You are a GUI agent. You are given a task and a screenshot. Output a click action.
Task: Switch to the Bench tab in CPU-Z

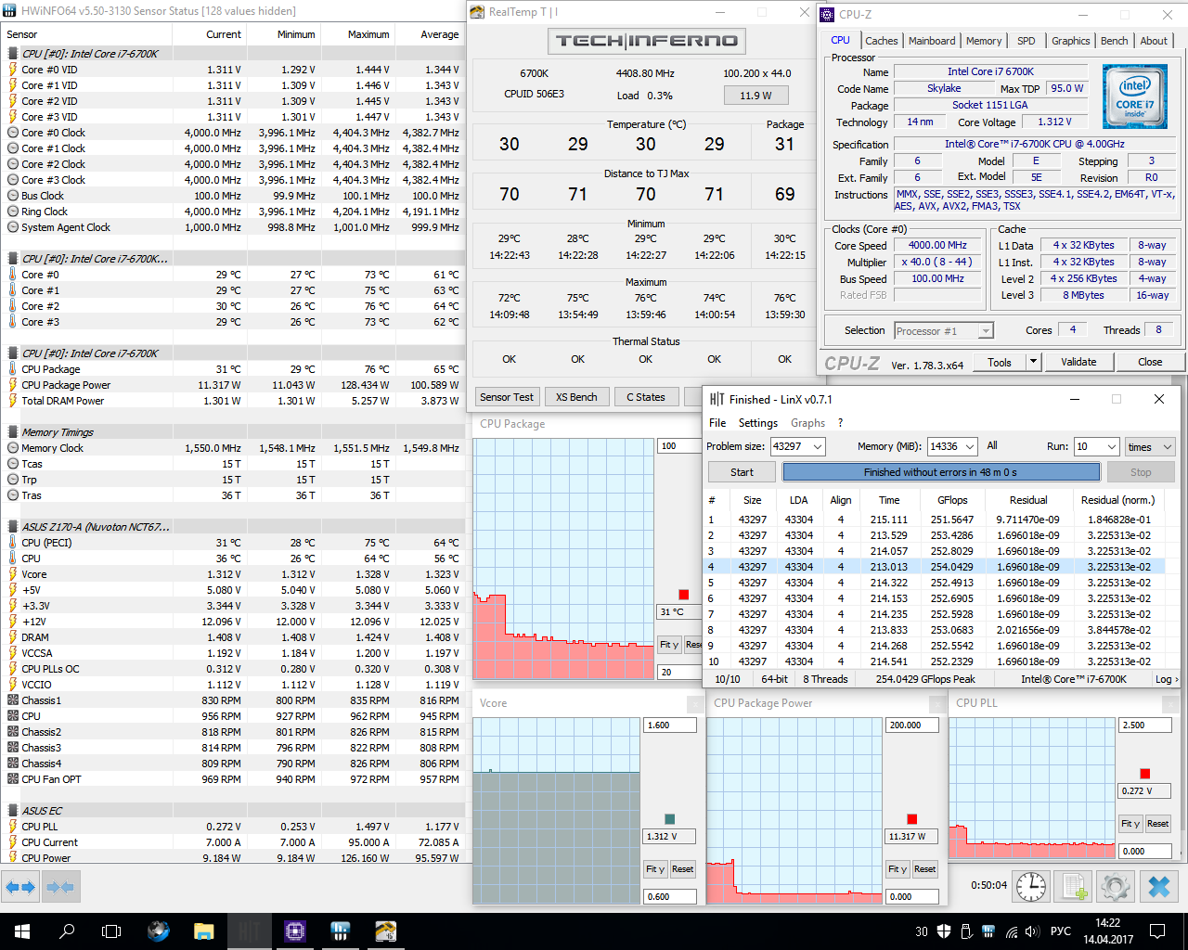coord(1115,41)
